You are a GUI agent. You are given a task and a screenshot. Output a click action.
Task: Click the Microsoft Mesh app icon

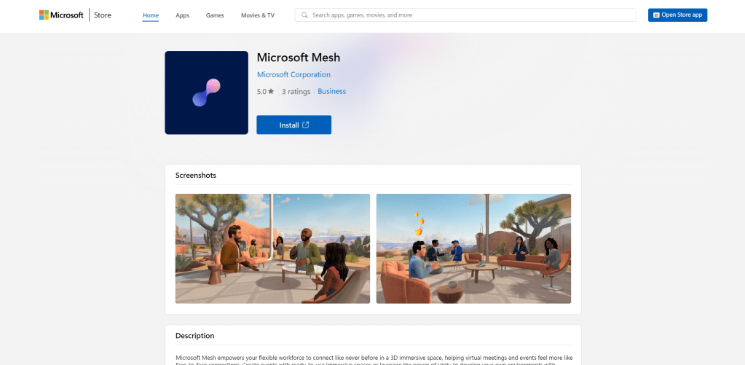[x=206, y=93]
